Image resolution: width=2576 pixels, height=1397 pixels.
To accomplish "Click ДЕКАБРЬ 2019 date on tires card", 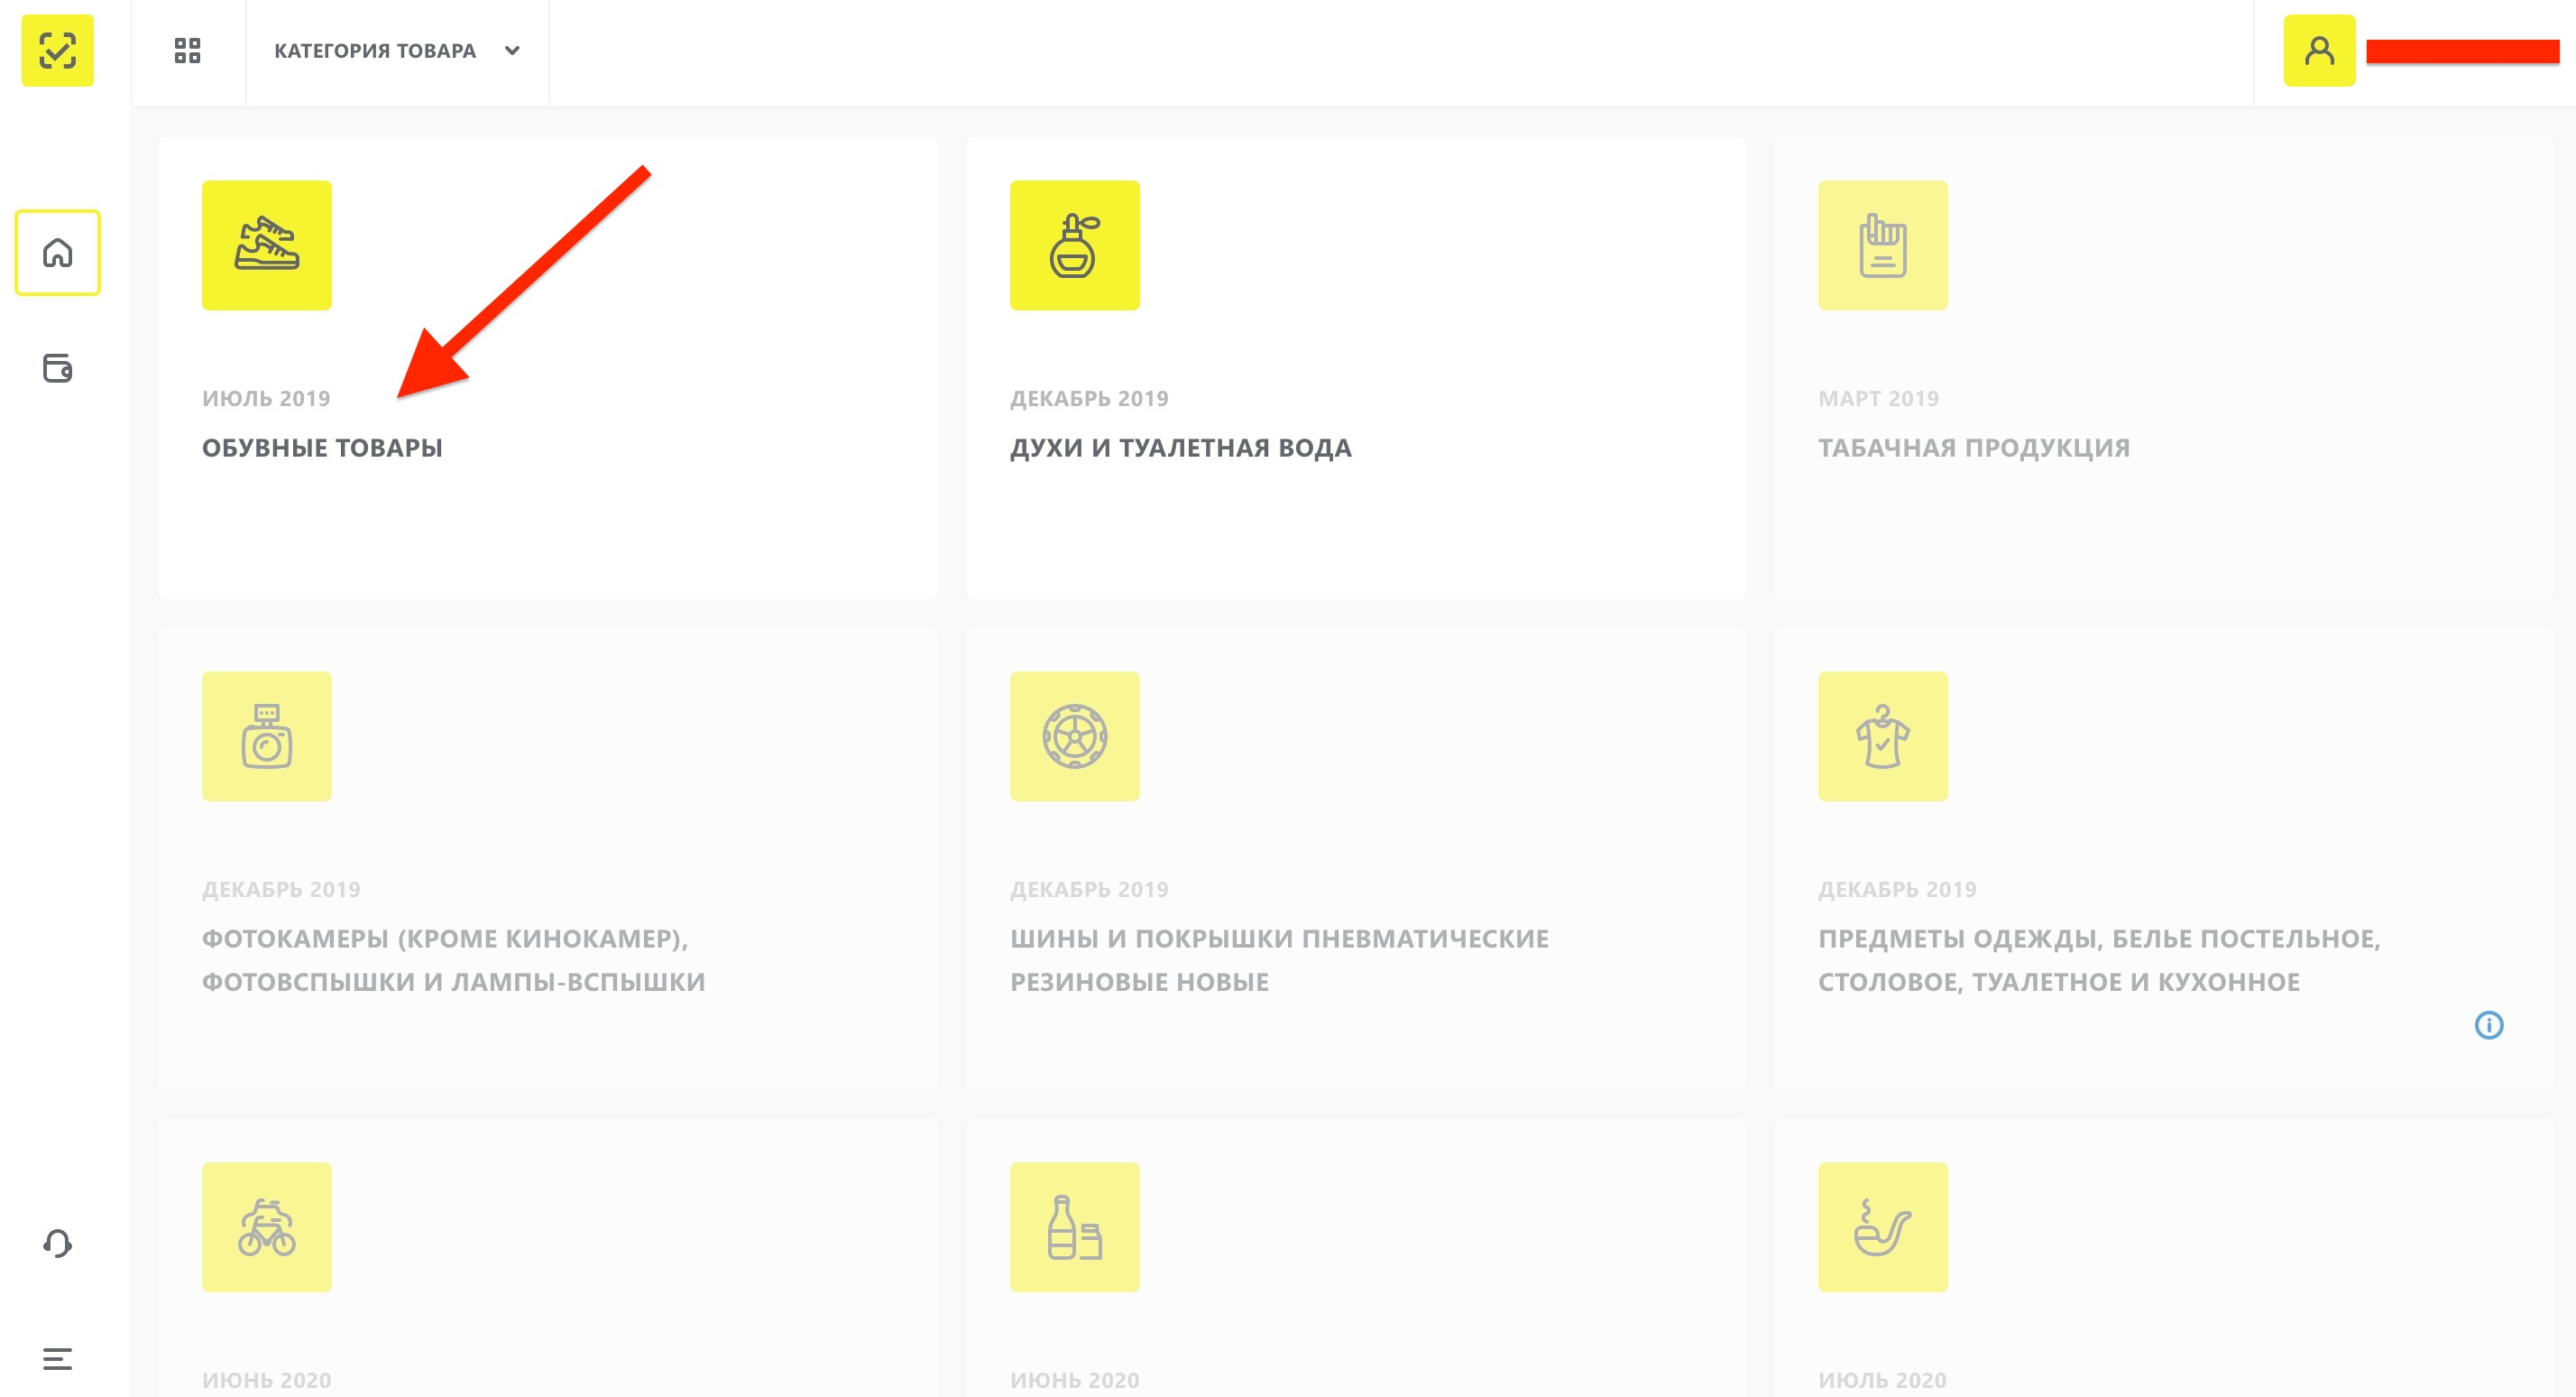I will (1089, 889).
